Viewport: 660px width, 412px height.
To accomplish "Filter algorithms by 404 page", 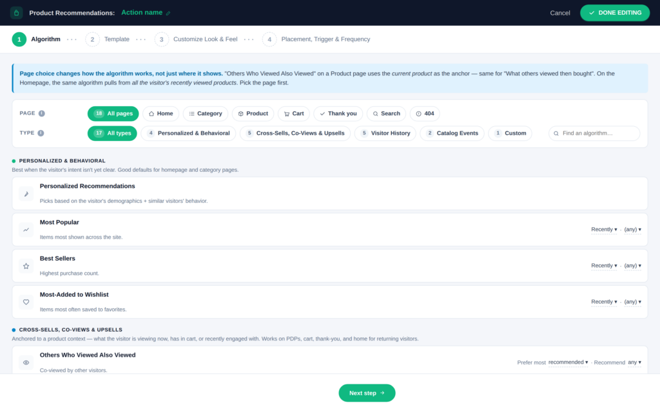I will [425, 113].
